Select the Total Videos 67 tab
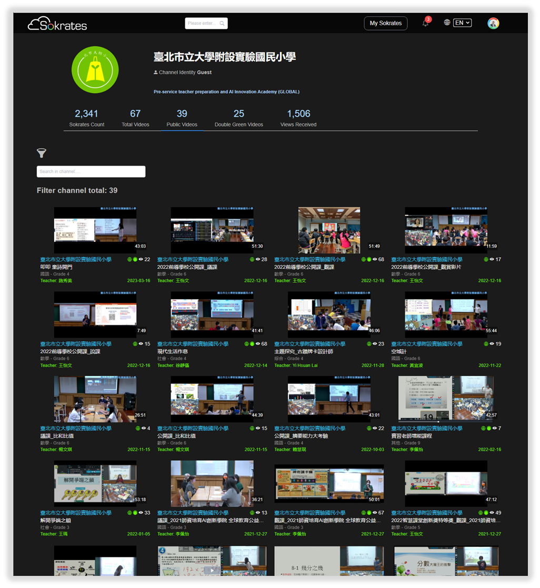The image size is (540, 588). 135,118
